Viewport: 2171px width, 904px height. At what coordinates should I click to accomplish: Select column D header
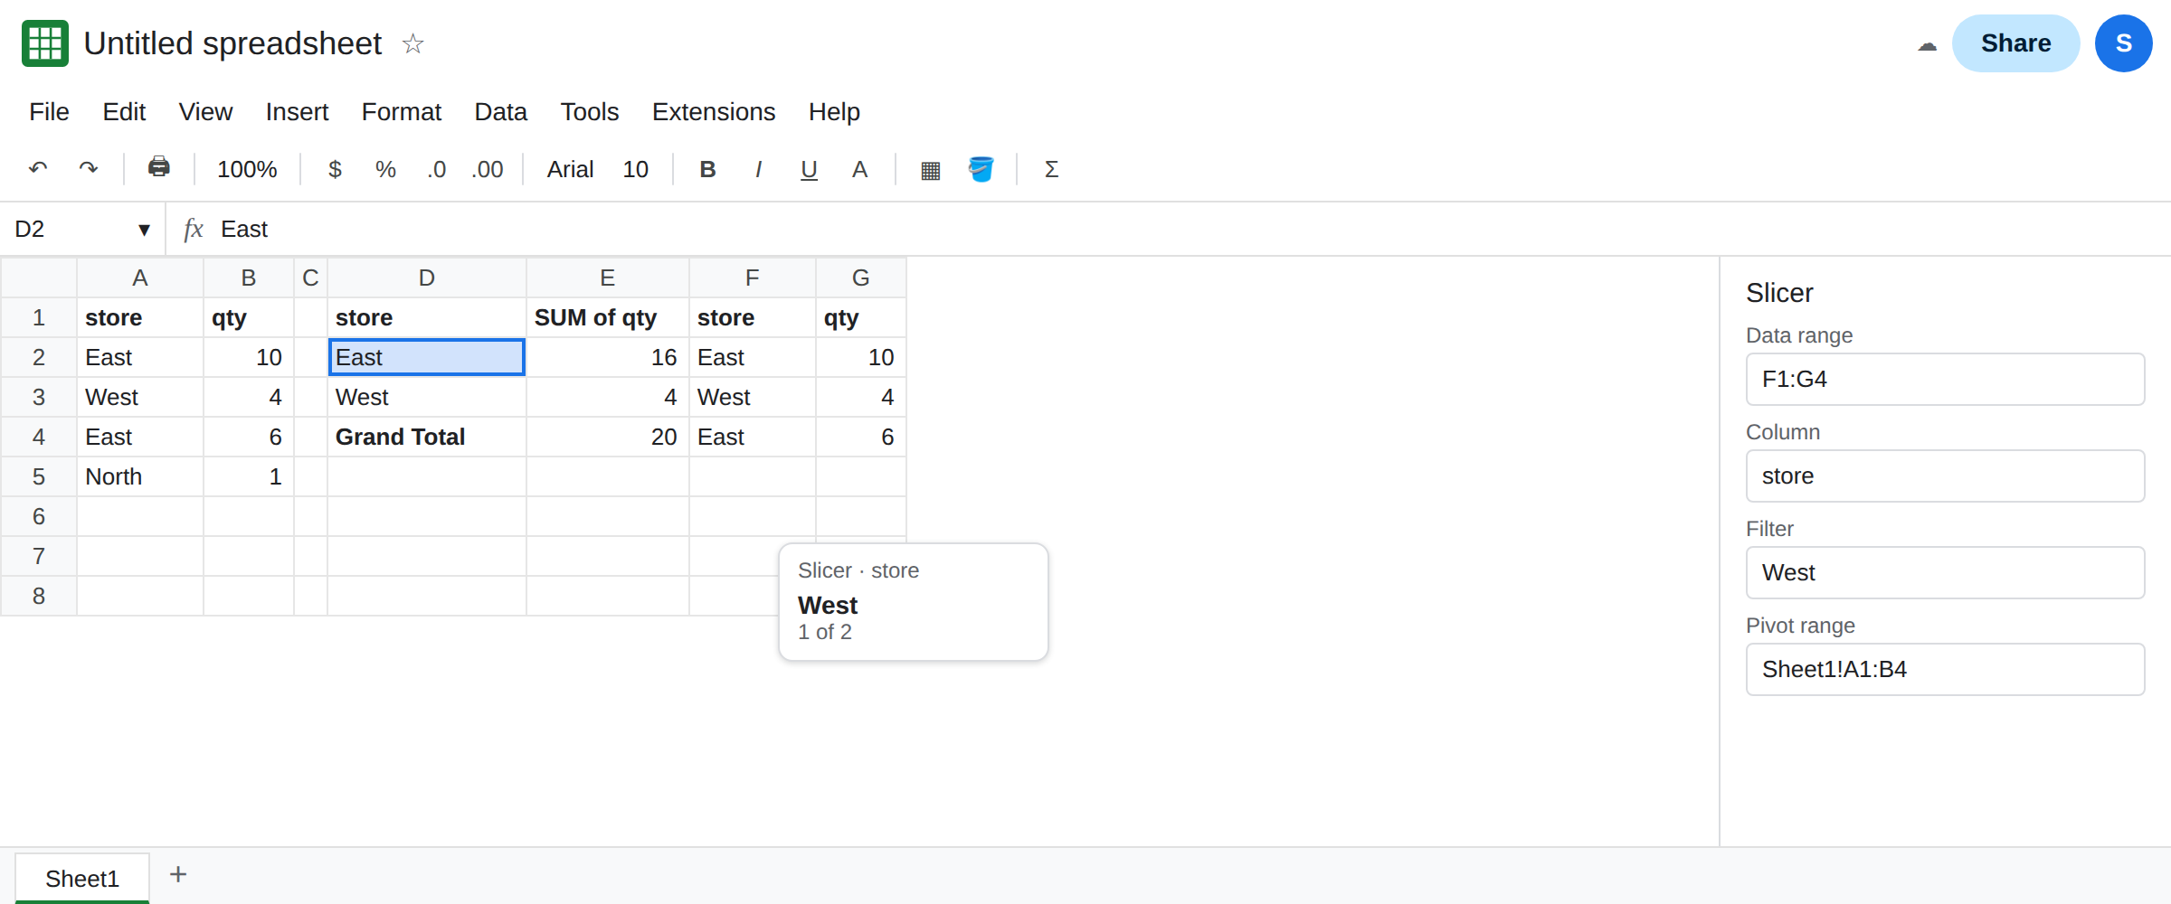coord(427,278)
